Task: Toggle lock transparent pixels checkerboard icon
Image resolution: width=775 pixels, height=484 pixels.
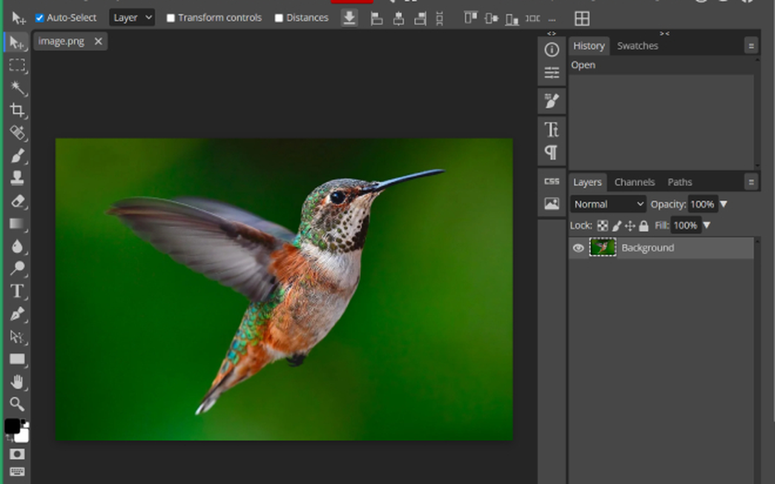Action: tap(602, 226)
